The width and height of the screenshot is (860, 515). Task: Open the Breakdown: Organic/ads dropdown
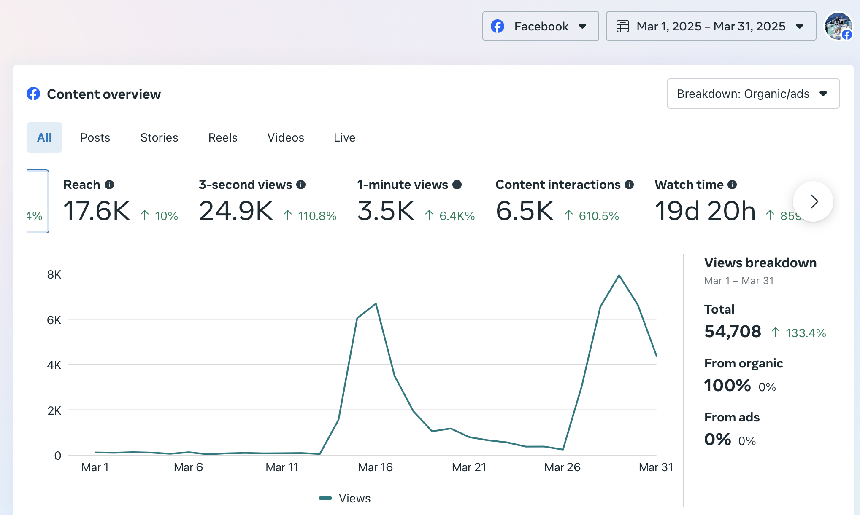click(x=753, y=94)
